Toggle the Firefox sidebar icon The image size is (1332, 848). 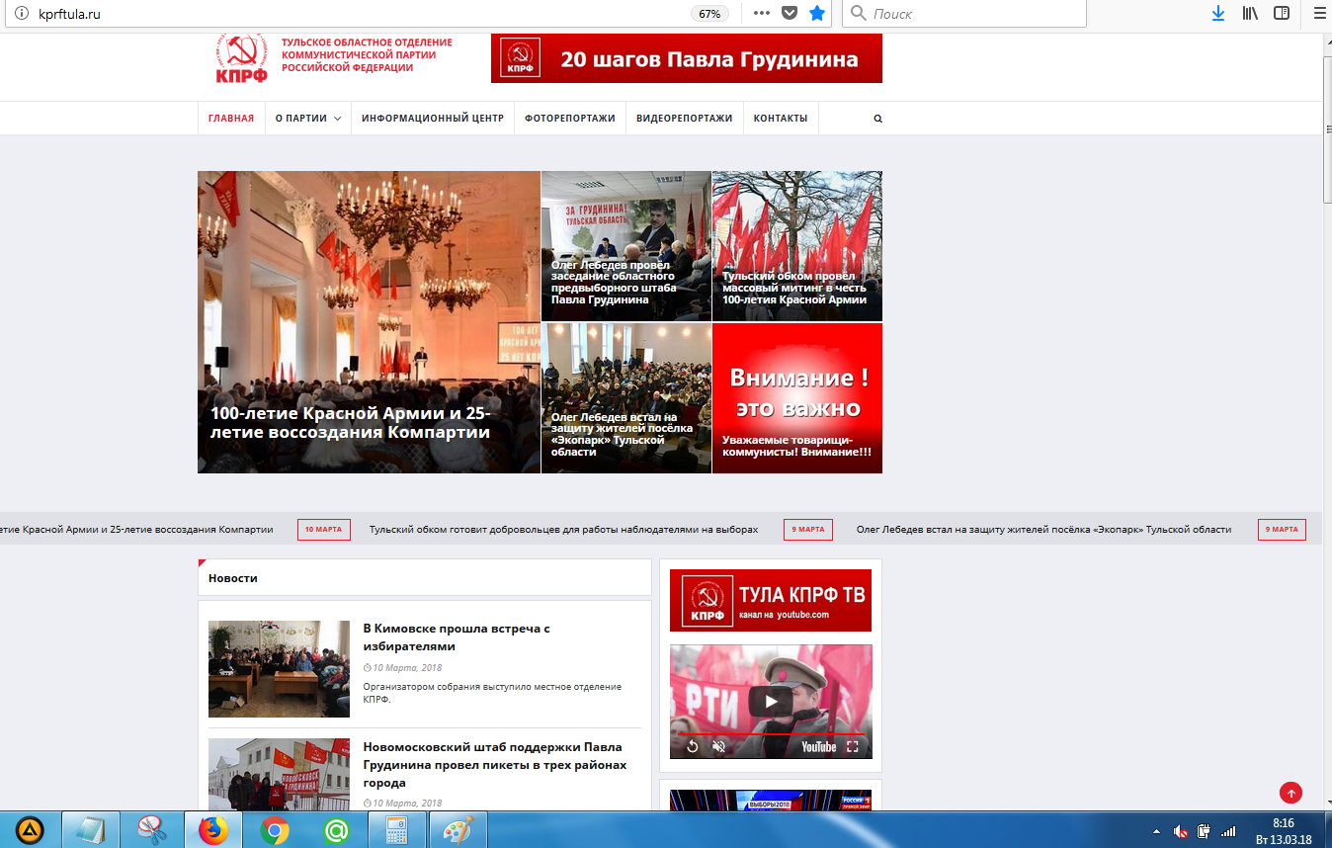tap(1282, 14)
